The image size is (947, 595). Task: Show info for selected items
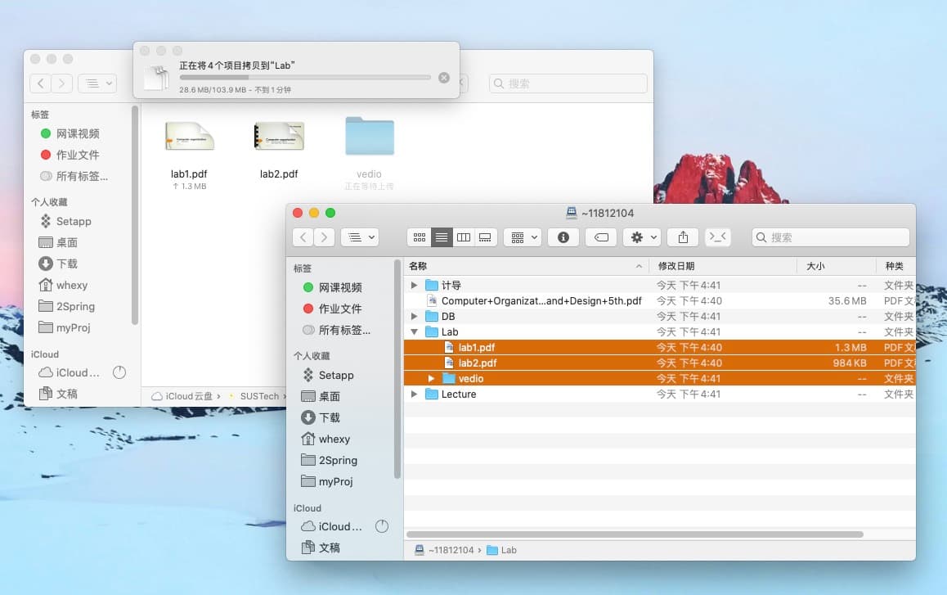(x=563, y=237)
